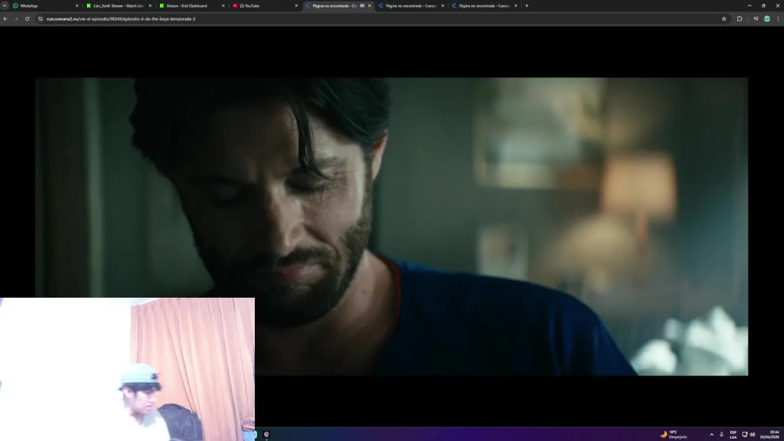Open the volume tray icon

point(752,434)
